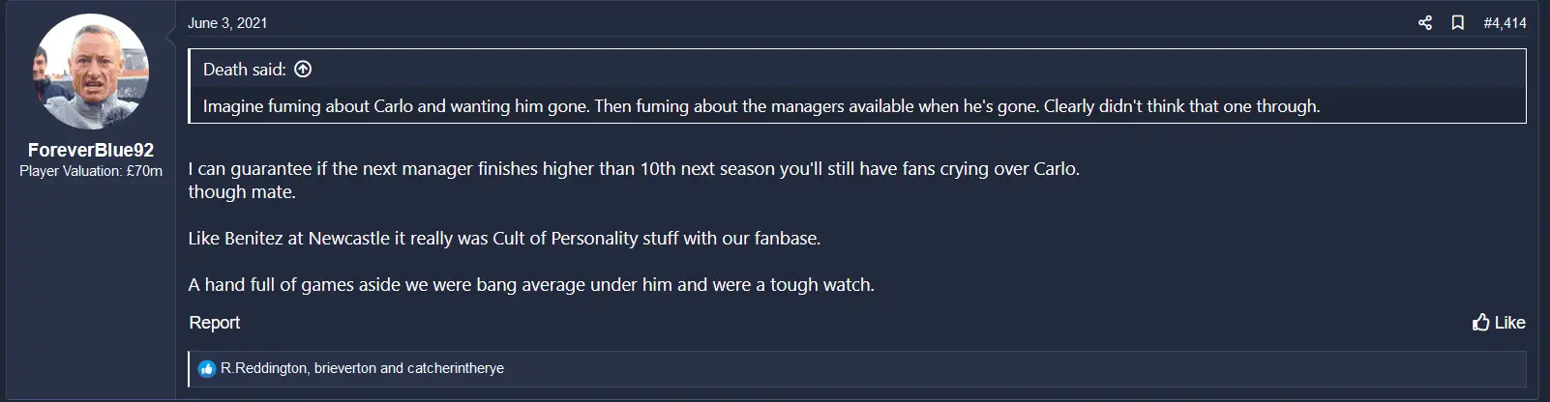Screen dimensions: 1550x402
Task: Click the "though mate." line of text
Action: 242,192
